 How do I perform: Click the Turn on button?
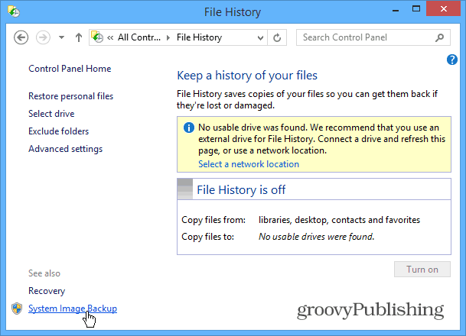(422, 270)
